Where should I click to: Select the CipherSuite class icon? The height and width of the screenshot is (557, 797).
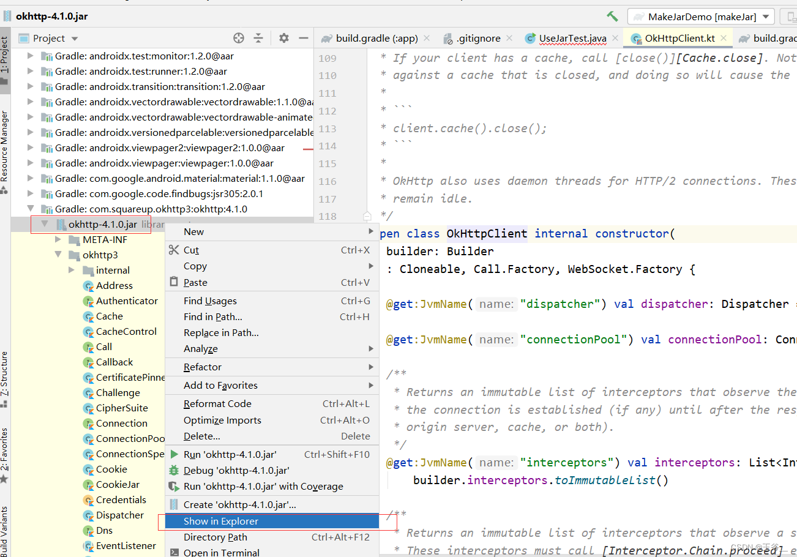[89, 408]
